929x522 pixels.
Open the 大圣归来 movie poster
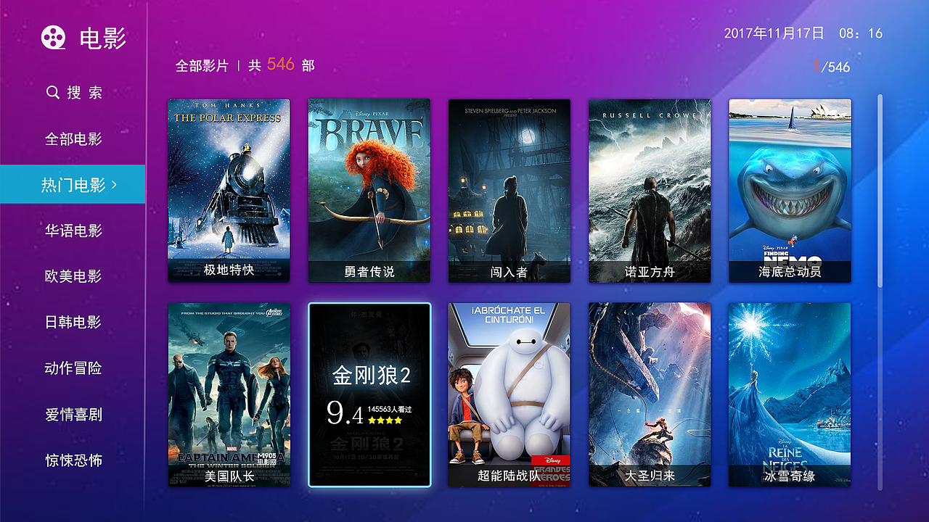tap(650, 394)
